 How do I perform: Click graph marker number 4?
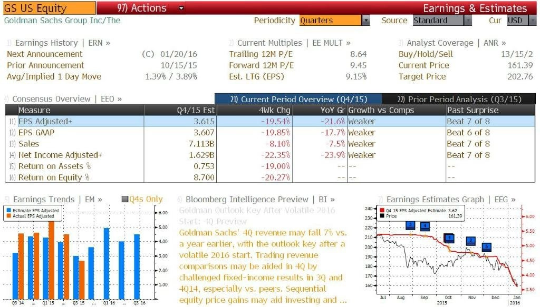[425, 226]
